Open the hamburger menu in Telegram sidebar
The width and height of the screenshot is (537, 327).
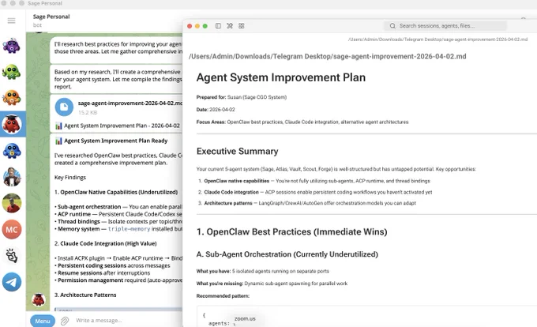click(x=11, y=21)
